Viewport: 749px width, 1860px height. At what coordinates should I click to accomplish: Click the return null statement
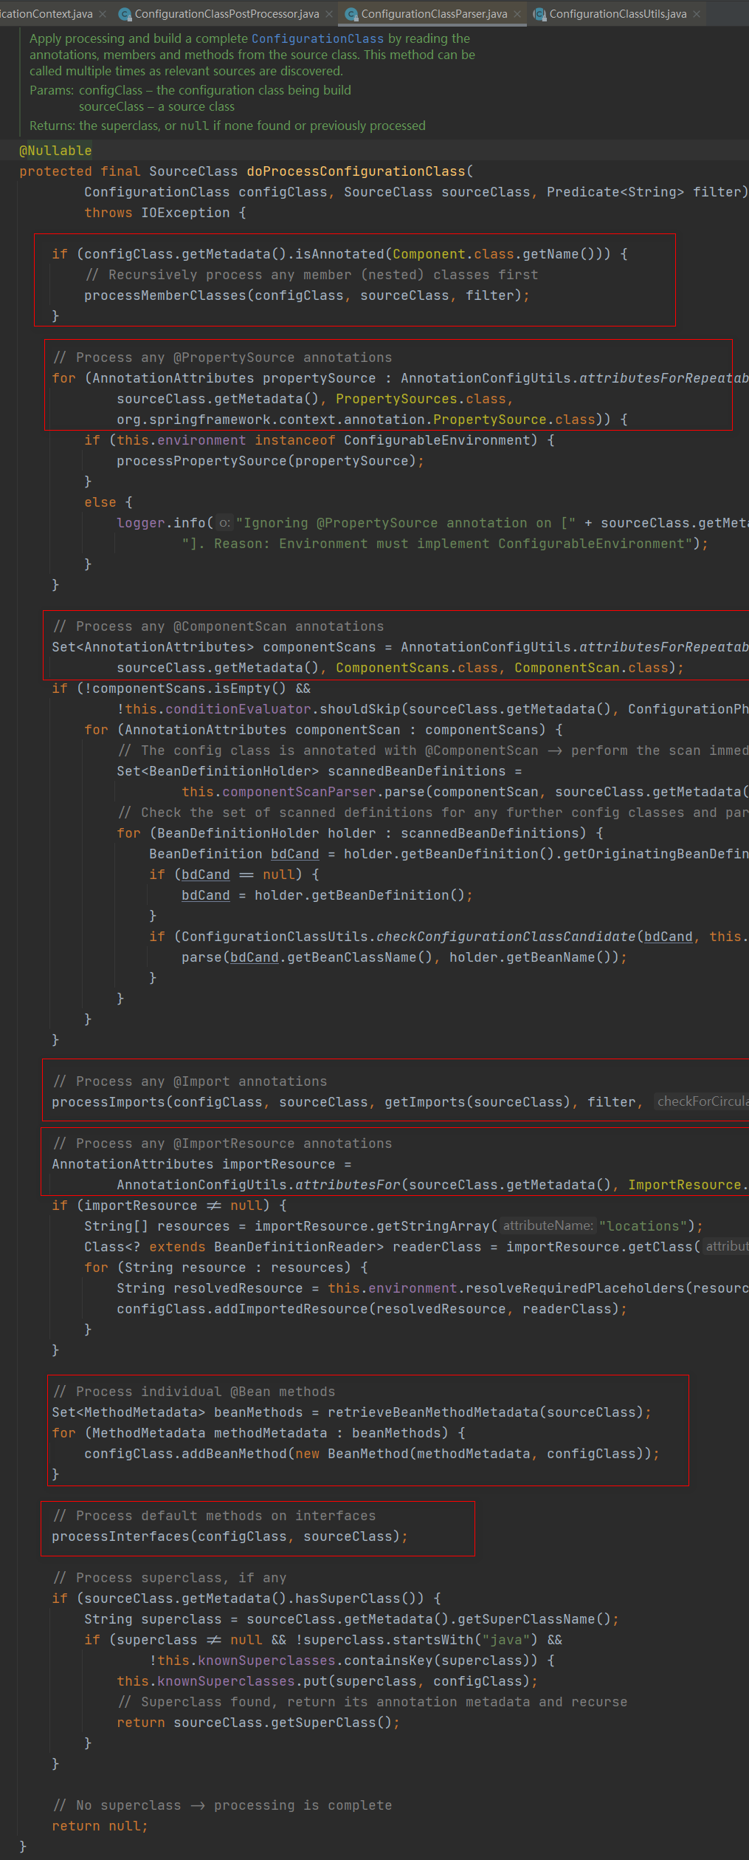coord(100,1826)
